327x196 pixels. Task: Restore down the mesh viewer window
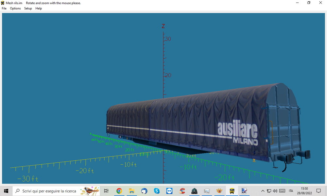pyautogui.click(x=309, y=3)
